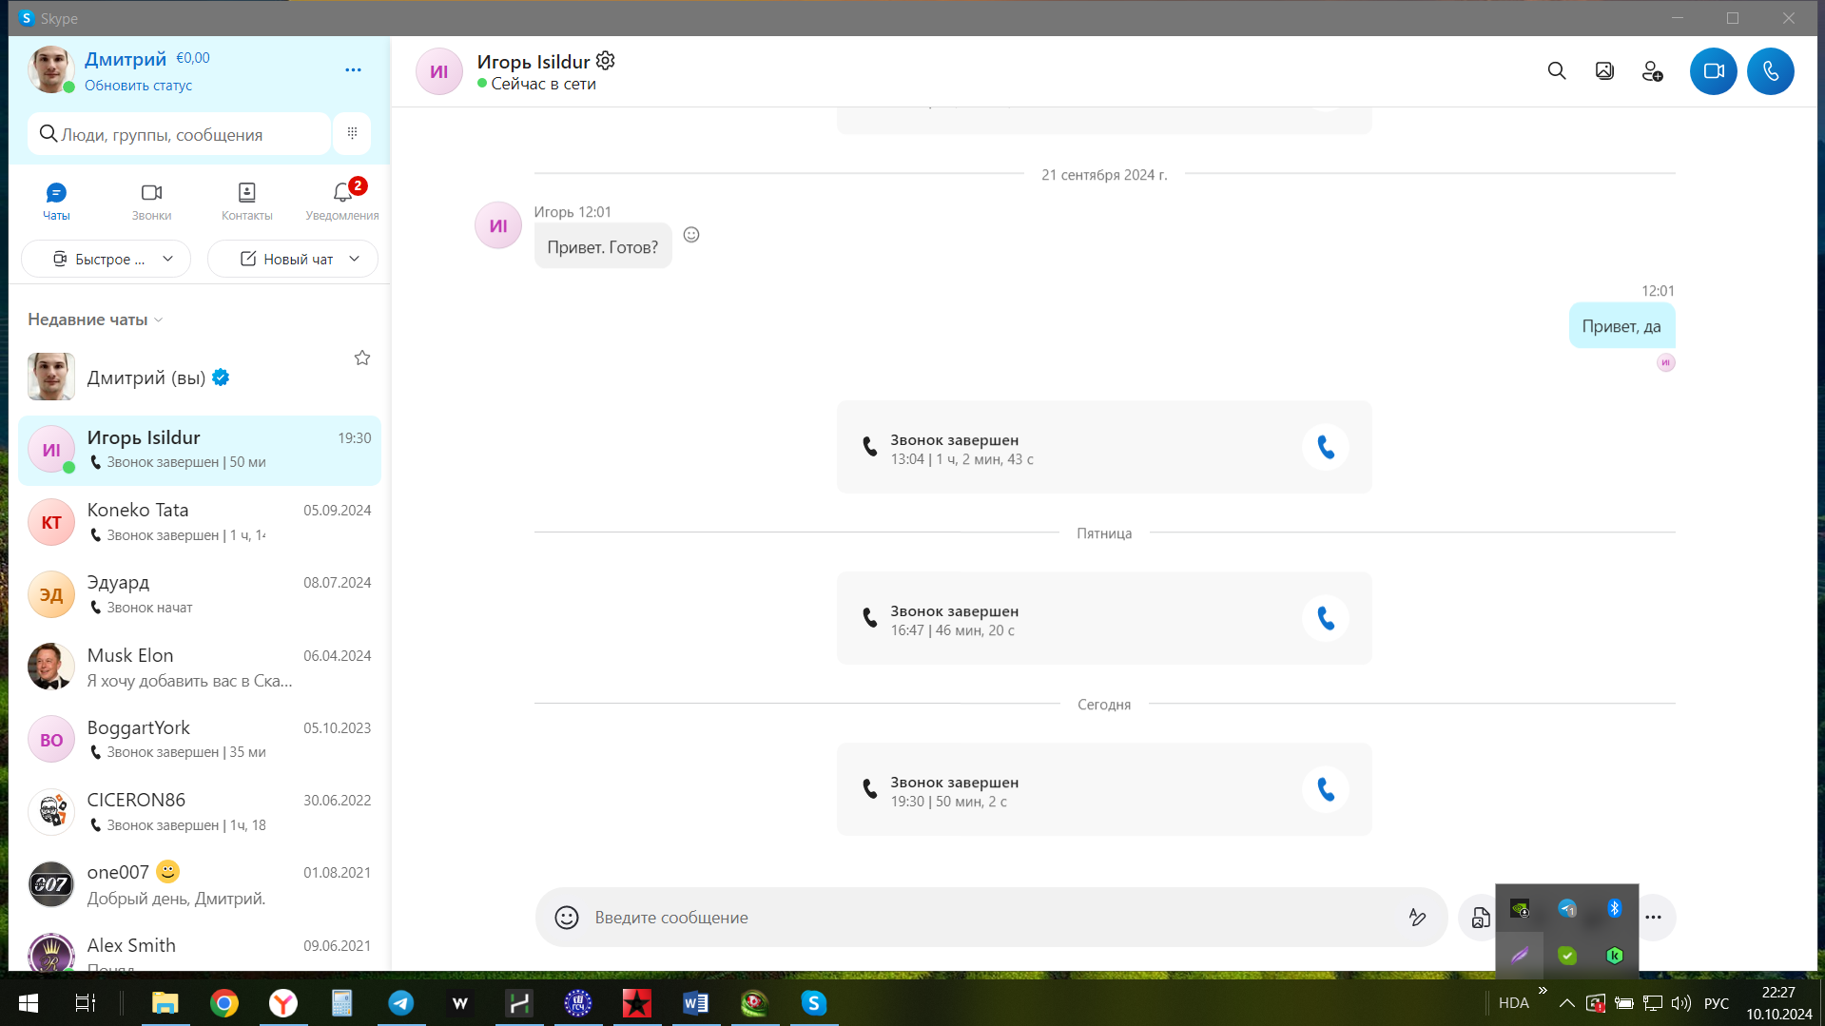Add reaction to 'Привет. Готов?' message
Screen dimensions: 1825x1026
691,235
